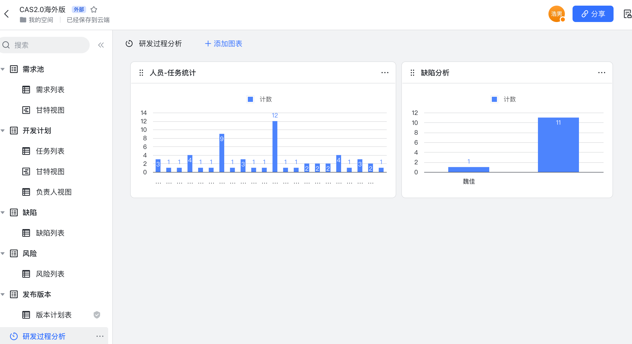Collapse the sidebar with double chevron
Image resolution: width=632 pixels, height=344 pixels.
(101, 45)
